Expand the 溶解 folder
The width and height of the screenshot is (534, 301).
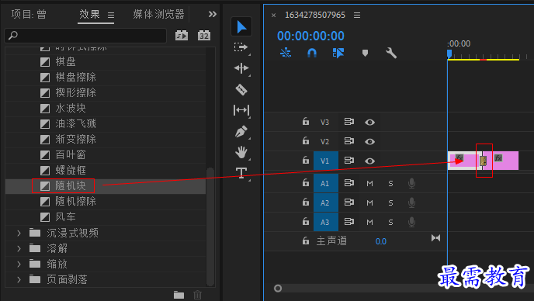click(x=19, y=248)
